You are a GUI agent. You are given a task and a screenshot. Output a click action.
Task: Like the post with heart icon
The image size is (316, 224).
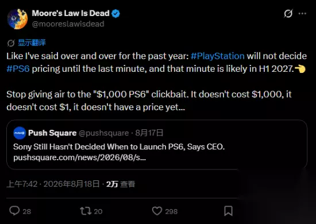(x=157, y=211)
